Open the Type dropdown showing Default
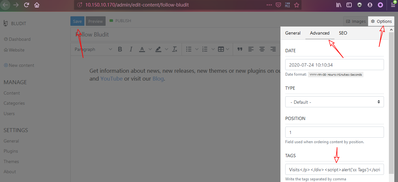 pyautogui.click(x=334, y=102)
